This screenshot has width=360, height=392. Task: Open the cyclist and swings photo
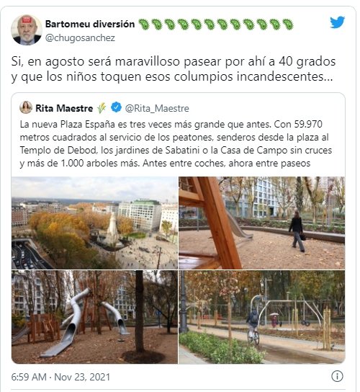coord(262,317)
